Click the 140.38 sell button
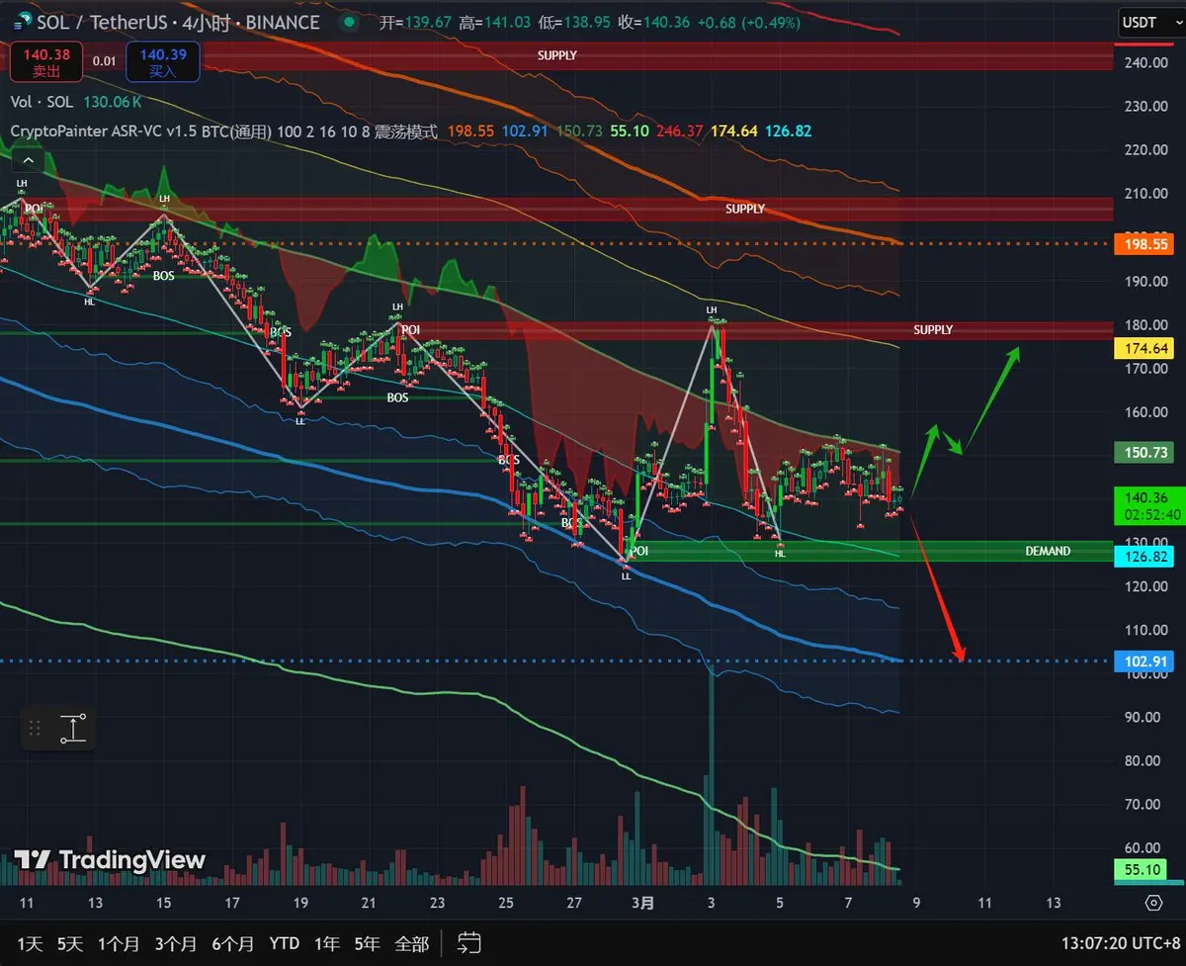1186x966 pixels. point(45,61)
